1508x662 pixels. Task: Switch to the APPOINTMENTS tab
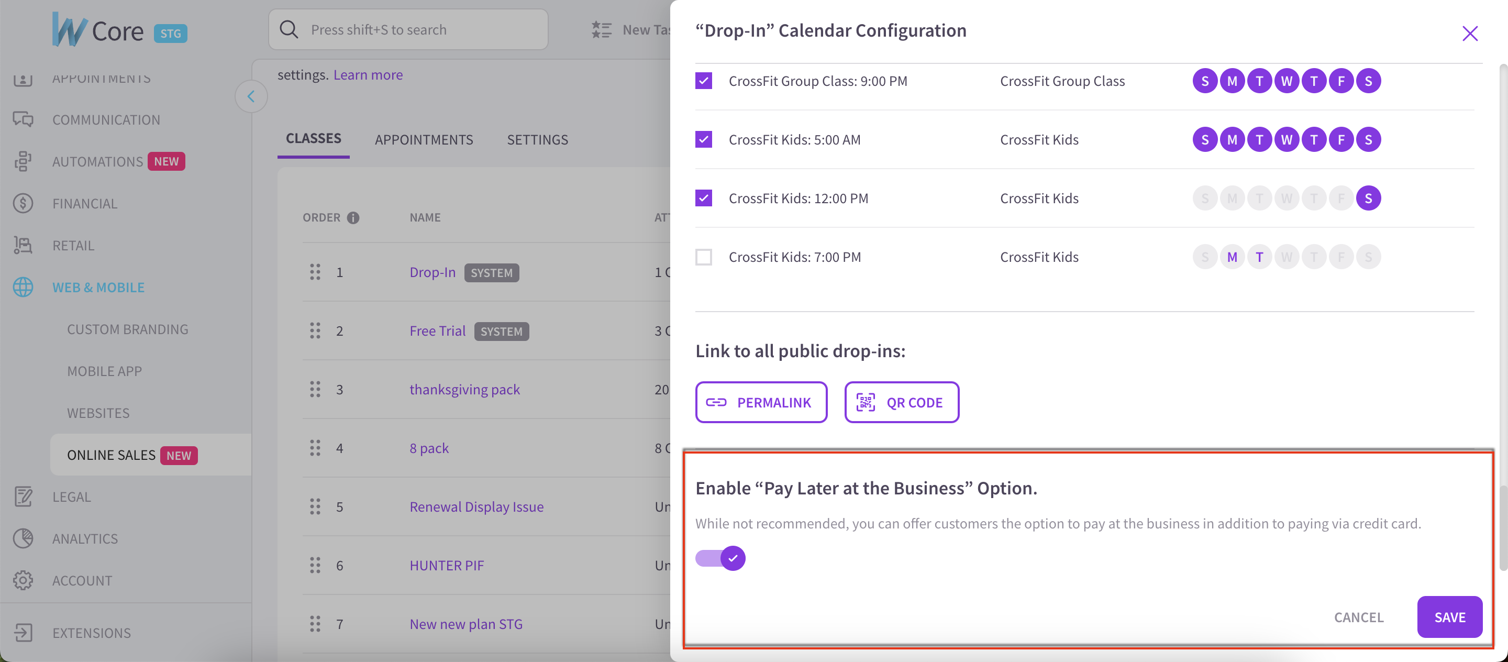(424, 139)
